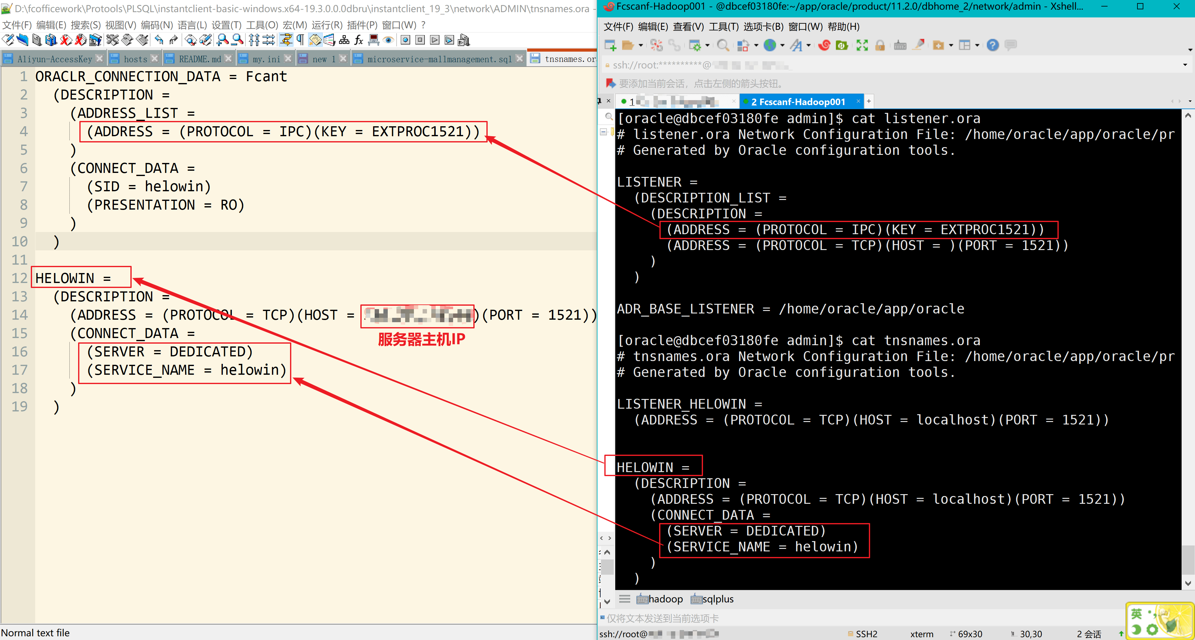Viewport: 1195px width, 640px height.
Task: Click the Xshell fullscreen arrows icon
Action: pos(862,45)
